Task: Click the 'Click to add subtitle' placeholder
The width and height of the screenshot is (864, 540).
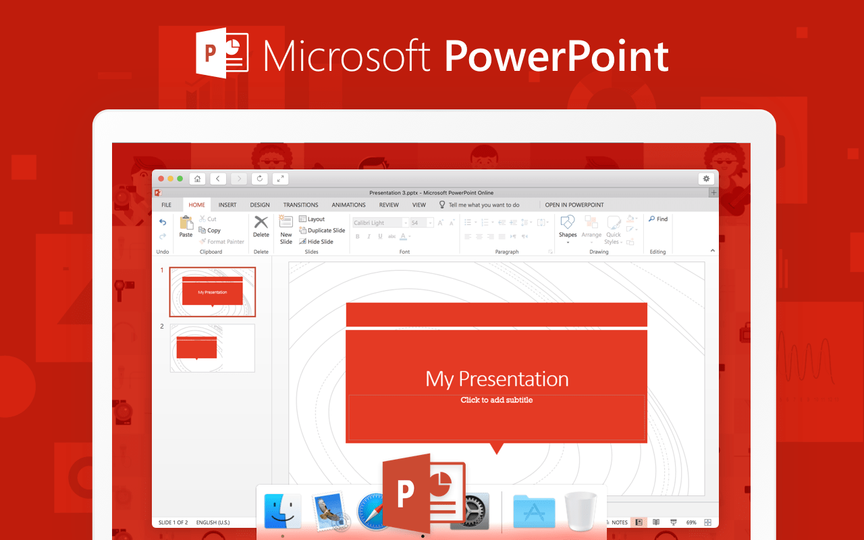Action: pos(497,400)
